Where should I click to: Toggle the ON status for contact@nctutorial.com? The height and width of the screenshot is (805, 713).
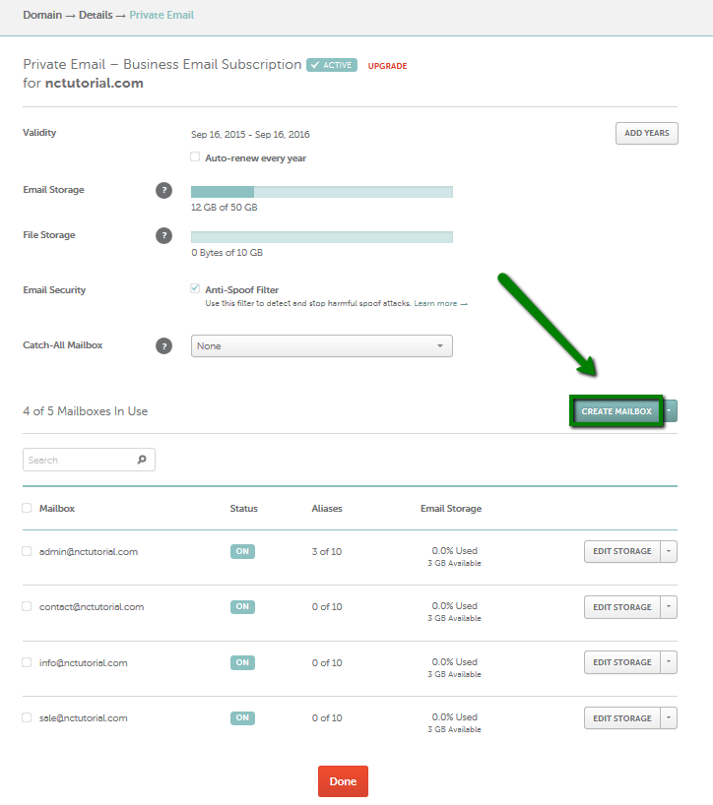tap(242, 607)
